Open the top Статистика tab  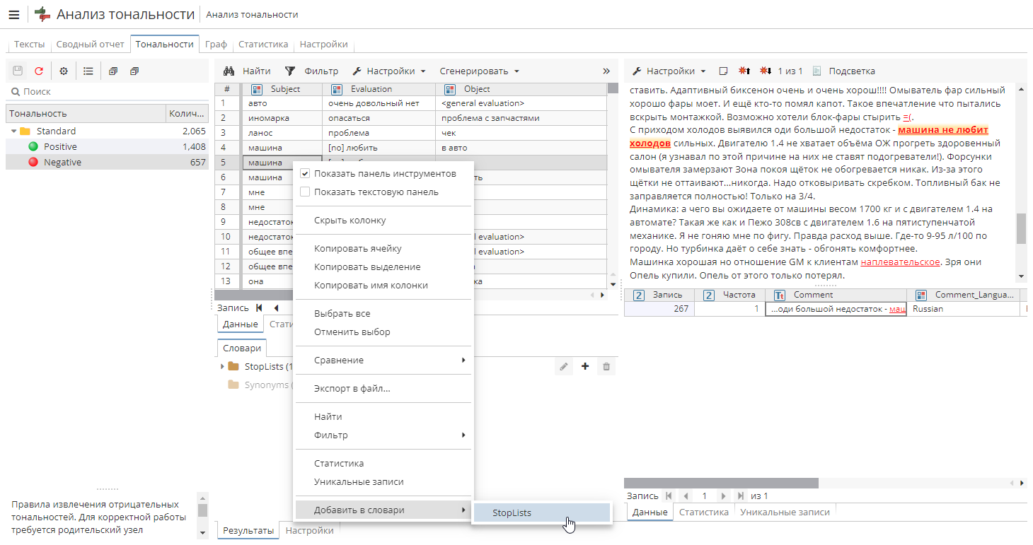(x=263, y=44)
